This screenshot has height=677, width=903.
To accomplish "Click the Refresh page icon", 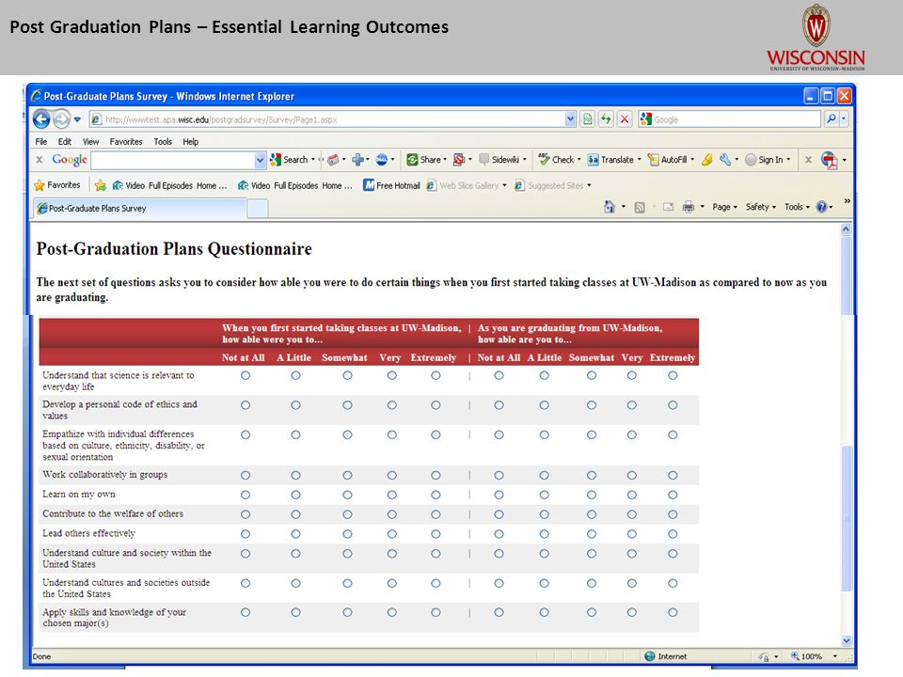I will click(606, 119).
